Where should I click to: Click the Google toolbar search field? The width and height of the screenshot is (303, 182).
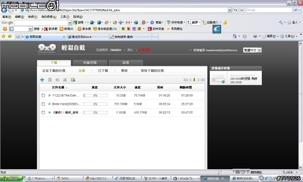tap(41, 23)
